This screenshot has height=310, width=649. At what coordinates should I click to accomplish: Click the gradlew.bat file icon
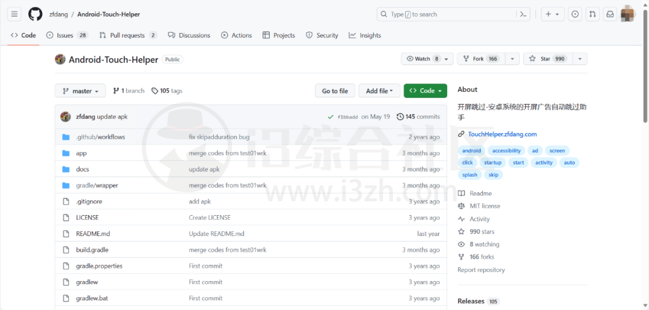pyautogui.click(x=66, y=299)
